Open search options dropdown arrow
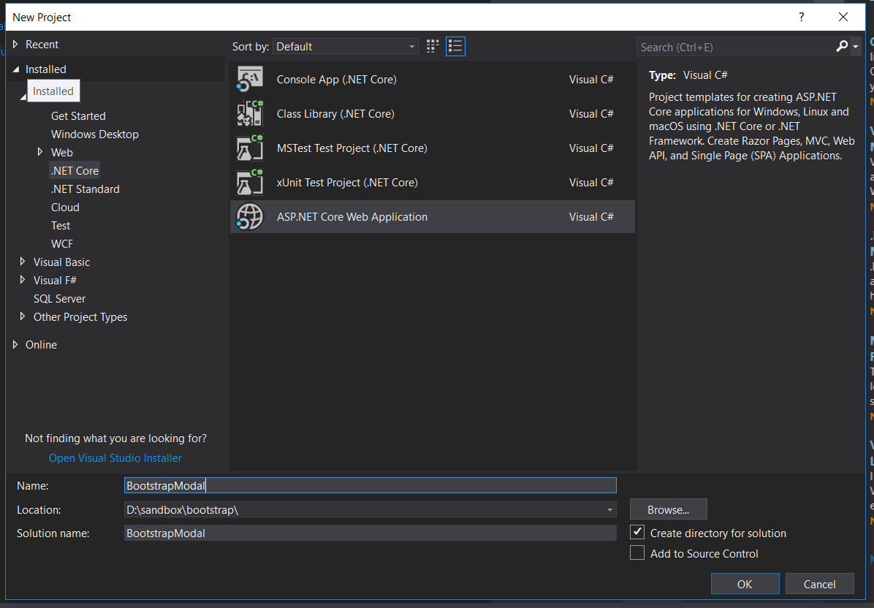Screen dimensions: 874x608 click(856, 47)
